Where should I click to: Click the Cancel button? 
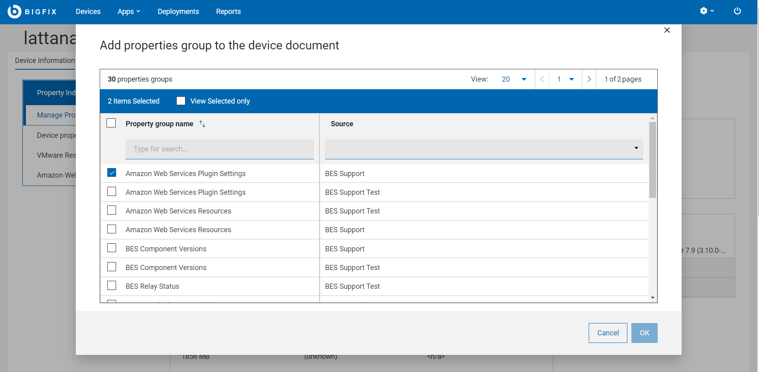(607, 333)
